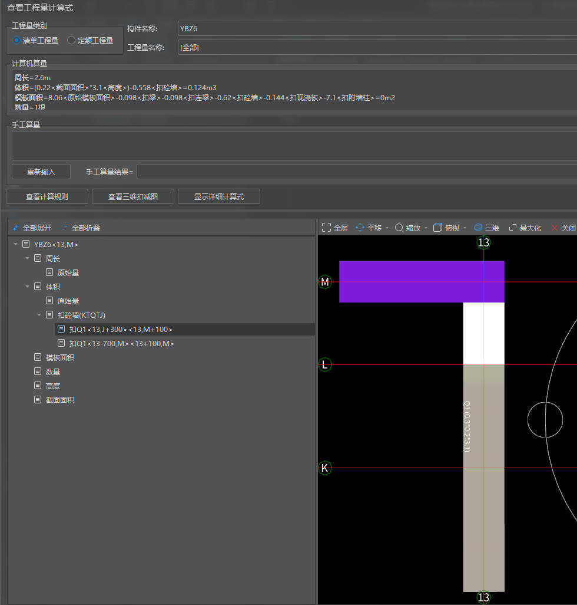Viewport: 577px width, 605px height.
Task: Click the 体积 node document icon
Action: click(x=37, y=287)
